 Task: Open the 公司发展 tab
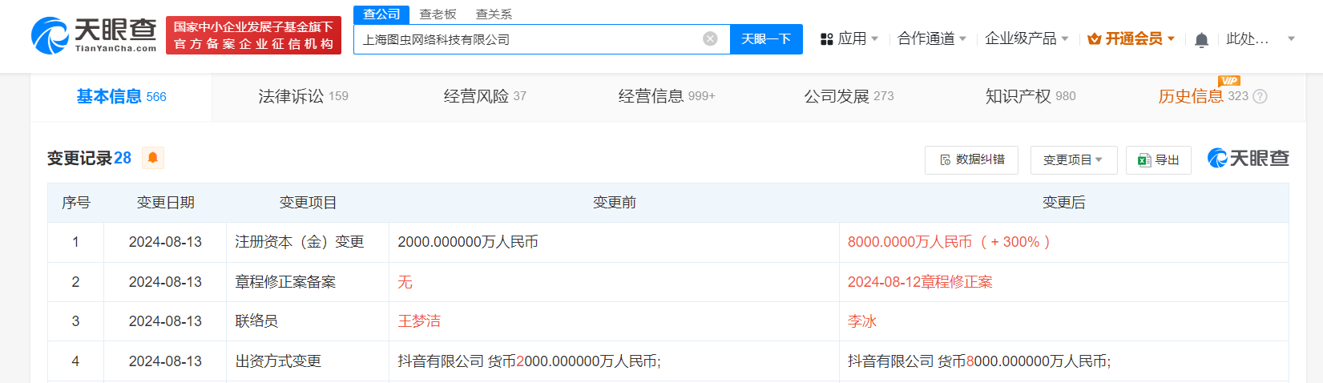(x=849, y=97)
